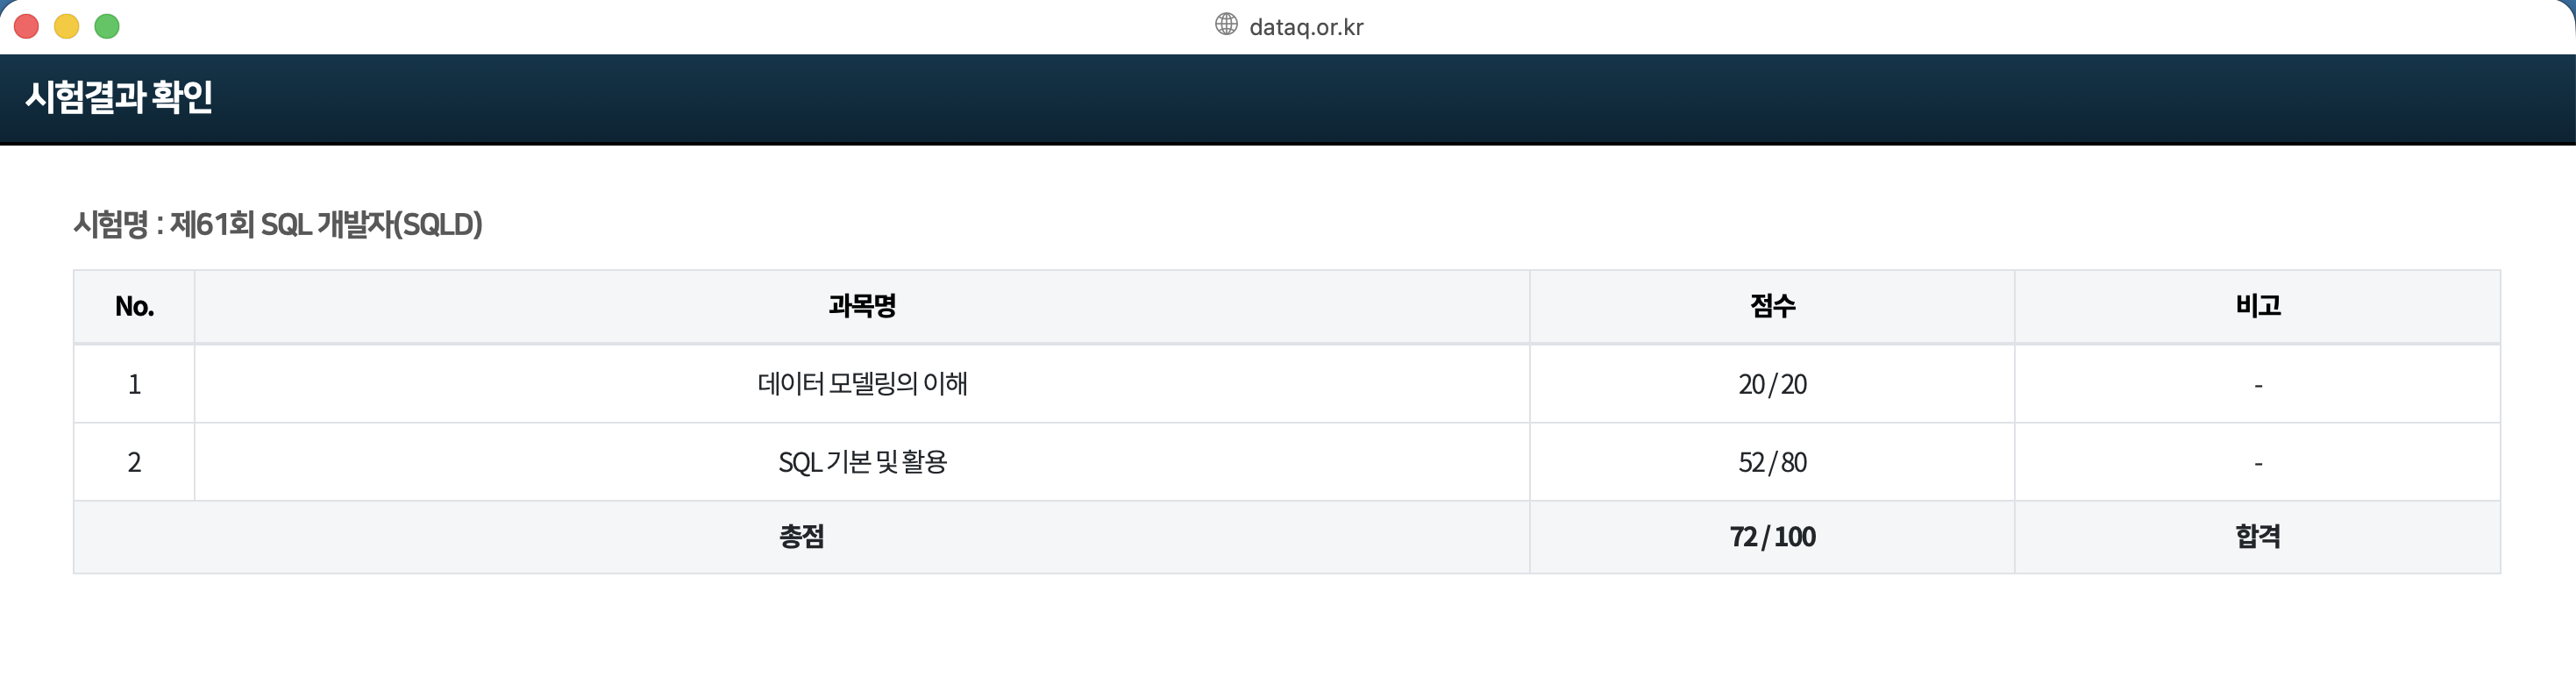Click the 과목명 column header
The width and height of the screenshot is (2576, 691).
(x=862, y=306)
